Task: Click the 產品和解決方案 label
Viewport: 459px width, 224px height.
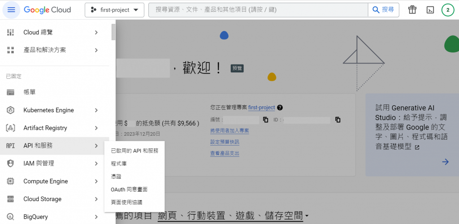Action: tap(45, 50)
